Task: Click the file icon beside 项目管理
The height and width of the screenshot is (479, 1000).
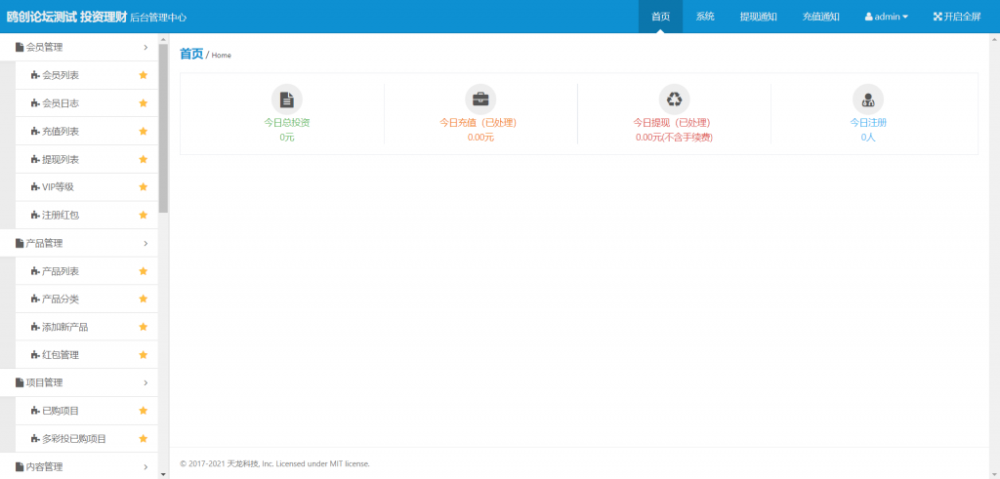Action: point(20,382)
